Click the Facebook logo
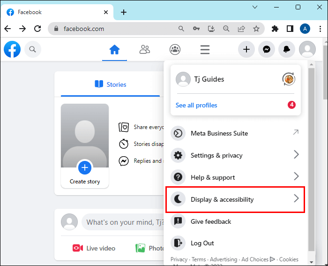 pyautogui.click(x=12, y=49)
